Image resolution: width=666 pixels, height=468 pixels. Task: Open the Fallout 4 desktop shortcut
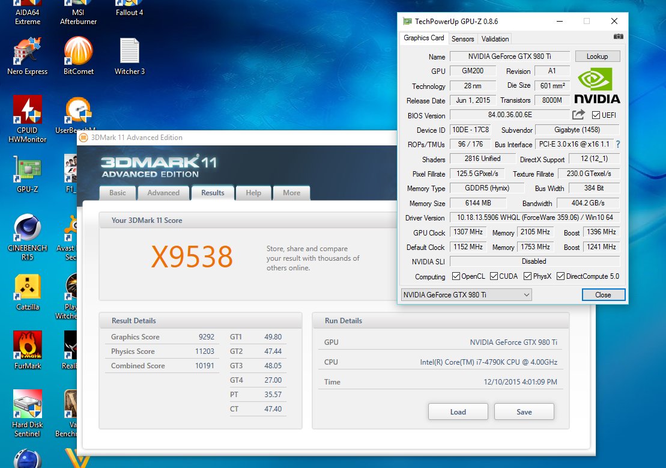130,8
